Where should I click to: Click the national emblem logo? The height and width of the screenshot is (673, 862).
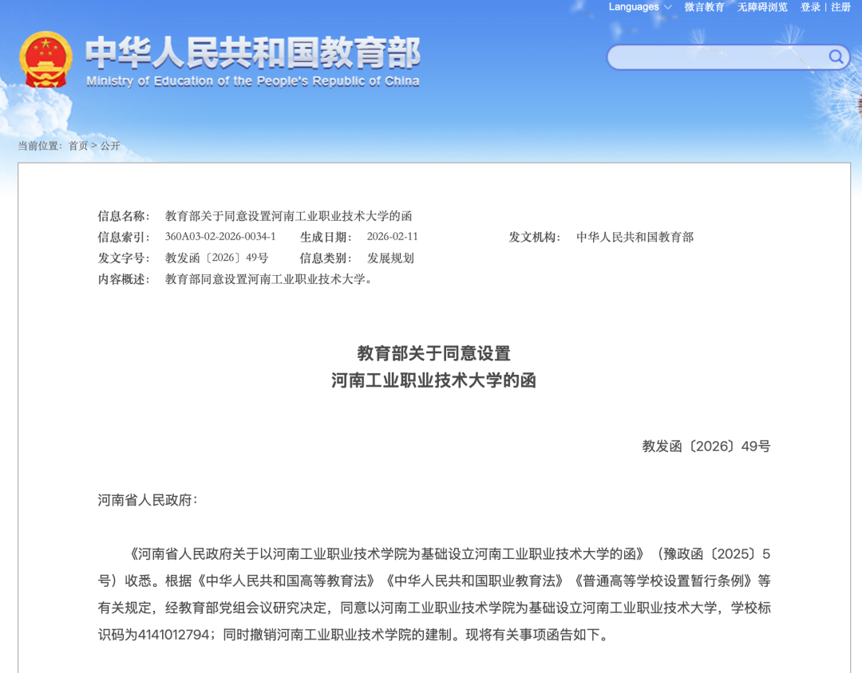click(45, 60)
